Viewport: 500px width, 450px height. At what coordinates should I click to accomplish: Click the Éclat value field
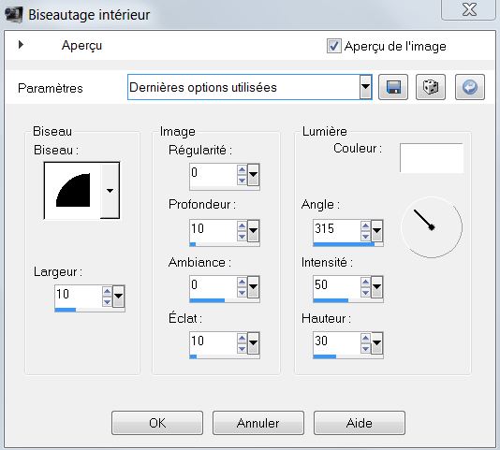[x=213, y=342]
